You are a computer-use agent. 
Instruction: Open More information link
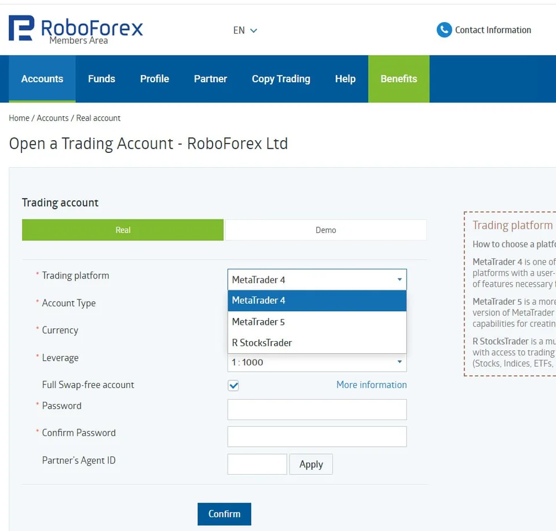click(x=371, y=385)
